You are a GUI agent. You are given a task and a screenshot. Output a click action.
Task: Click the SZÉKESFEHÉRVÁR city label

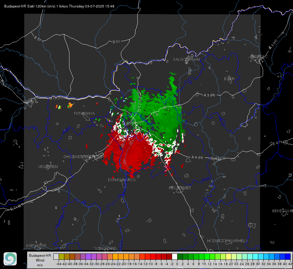(x=86, y=157)
